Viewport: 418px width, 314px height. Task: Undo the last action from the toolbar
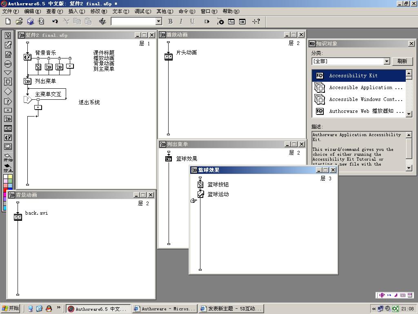coord(55,21)
